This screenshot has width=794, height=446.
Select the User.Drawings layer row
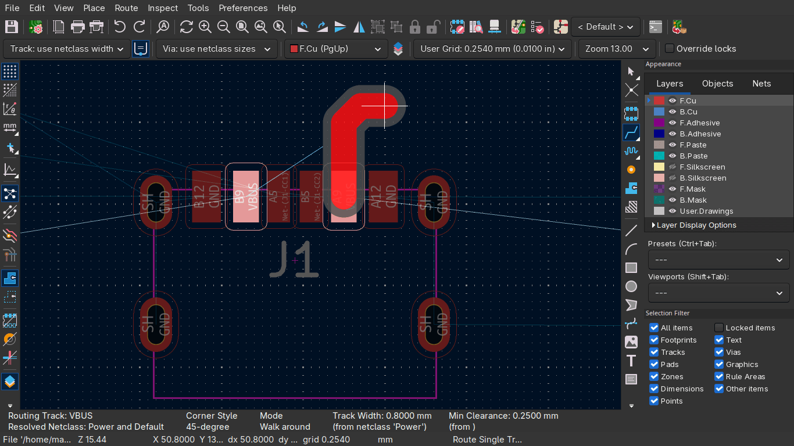click(x=719, y=211)
